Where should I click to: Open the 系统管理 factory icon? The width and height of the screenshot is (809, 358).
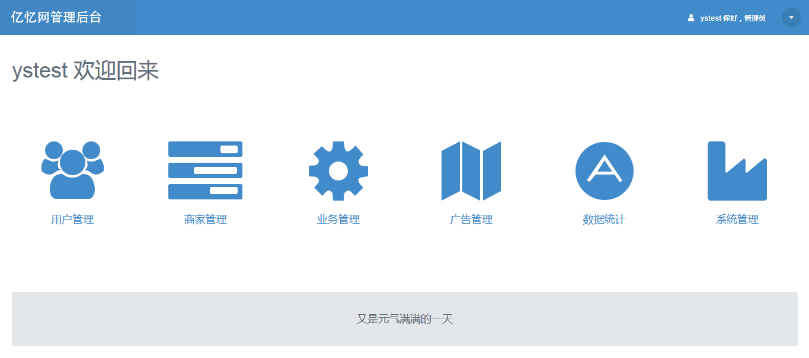737,171
